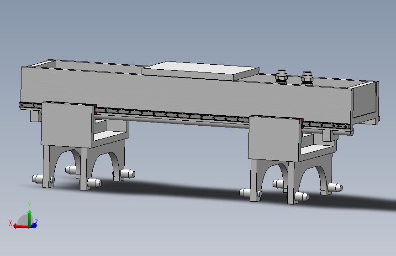Select the right support carriage block

point(274,138)
